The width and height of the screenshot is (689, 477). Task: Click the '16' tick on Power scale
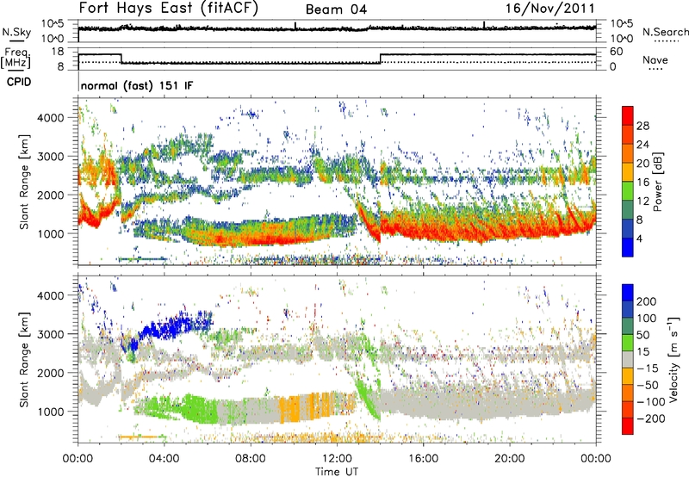(x=642, y=183)
